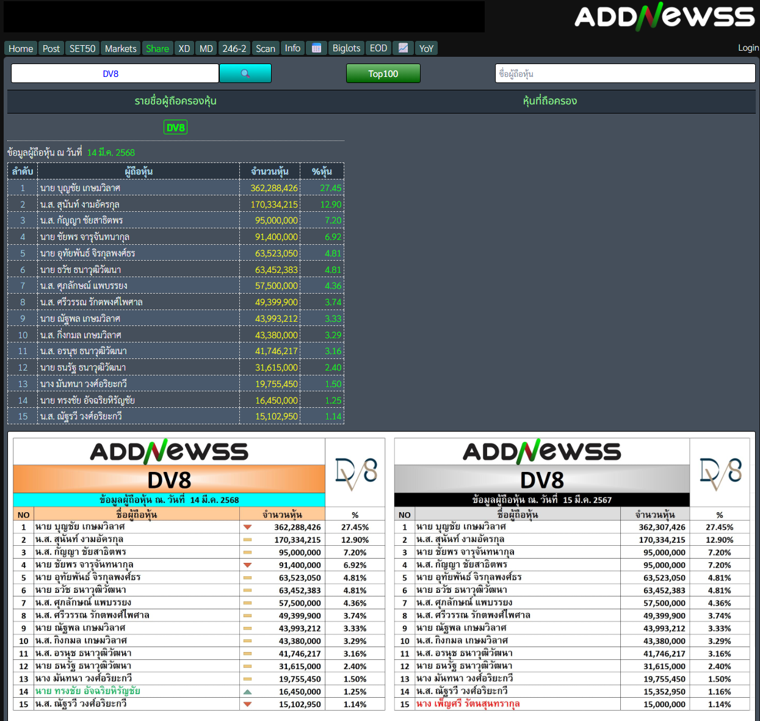Screen dimensions: 760x721
Task: Open the chart icon in the navigation bar
Action: click(403, 48)
